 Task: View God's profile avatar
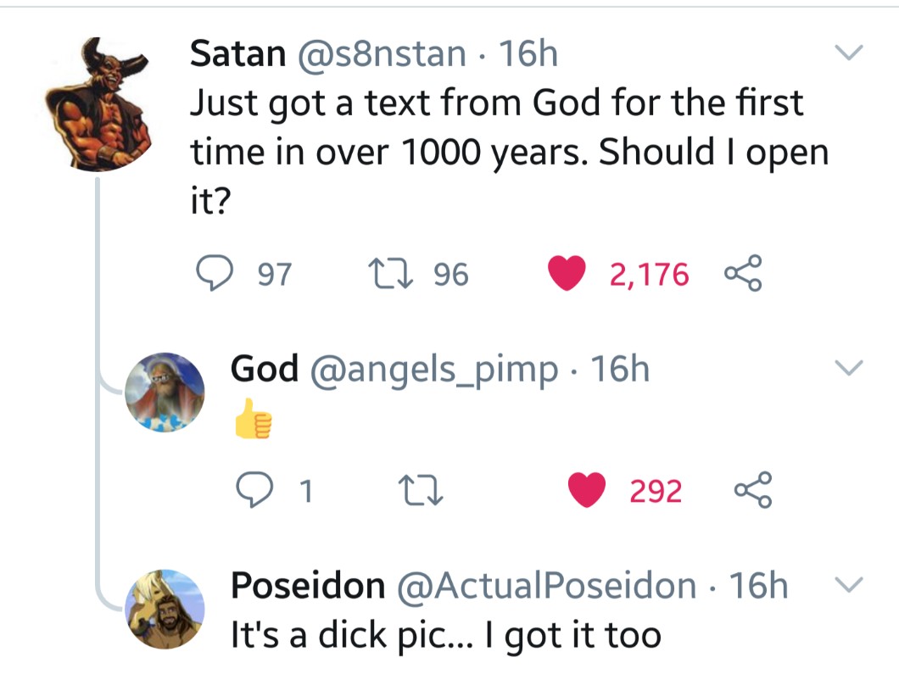pyautogui.click(x=164, y=393)
